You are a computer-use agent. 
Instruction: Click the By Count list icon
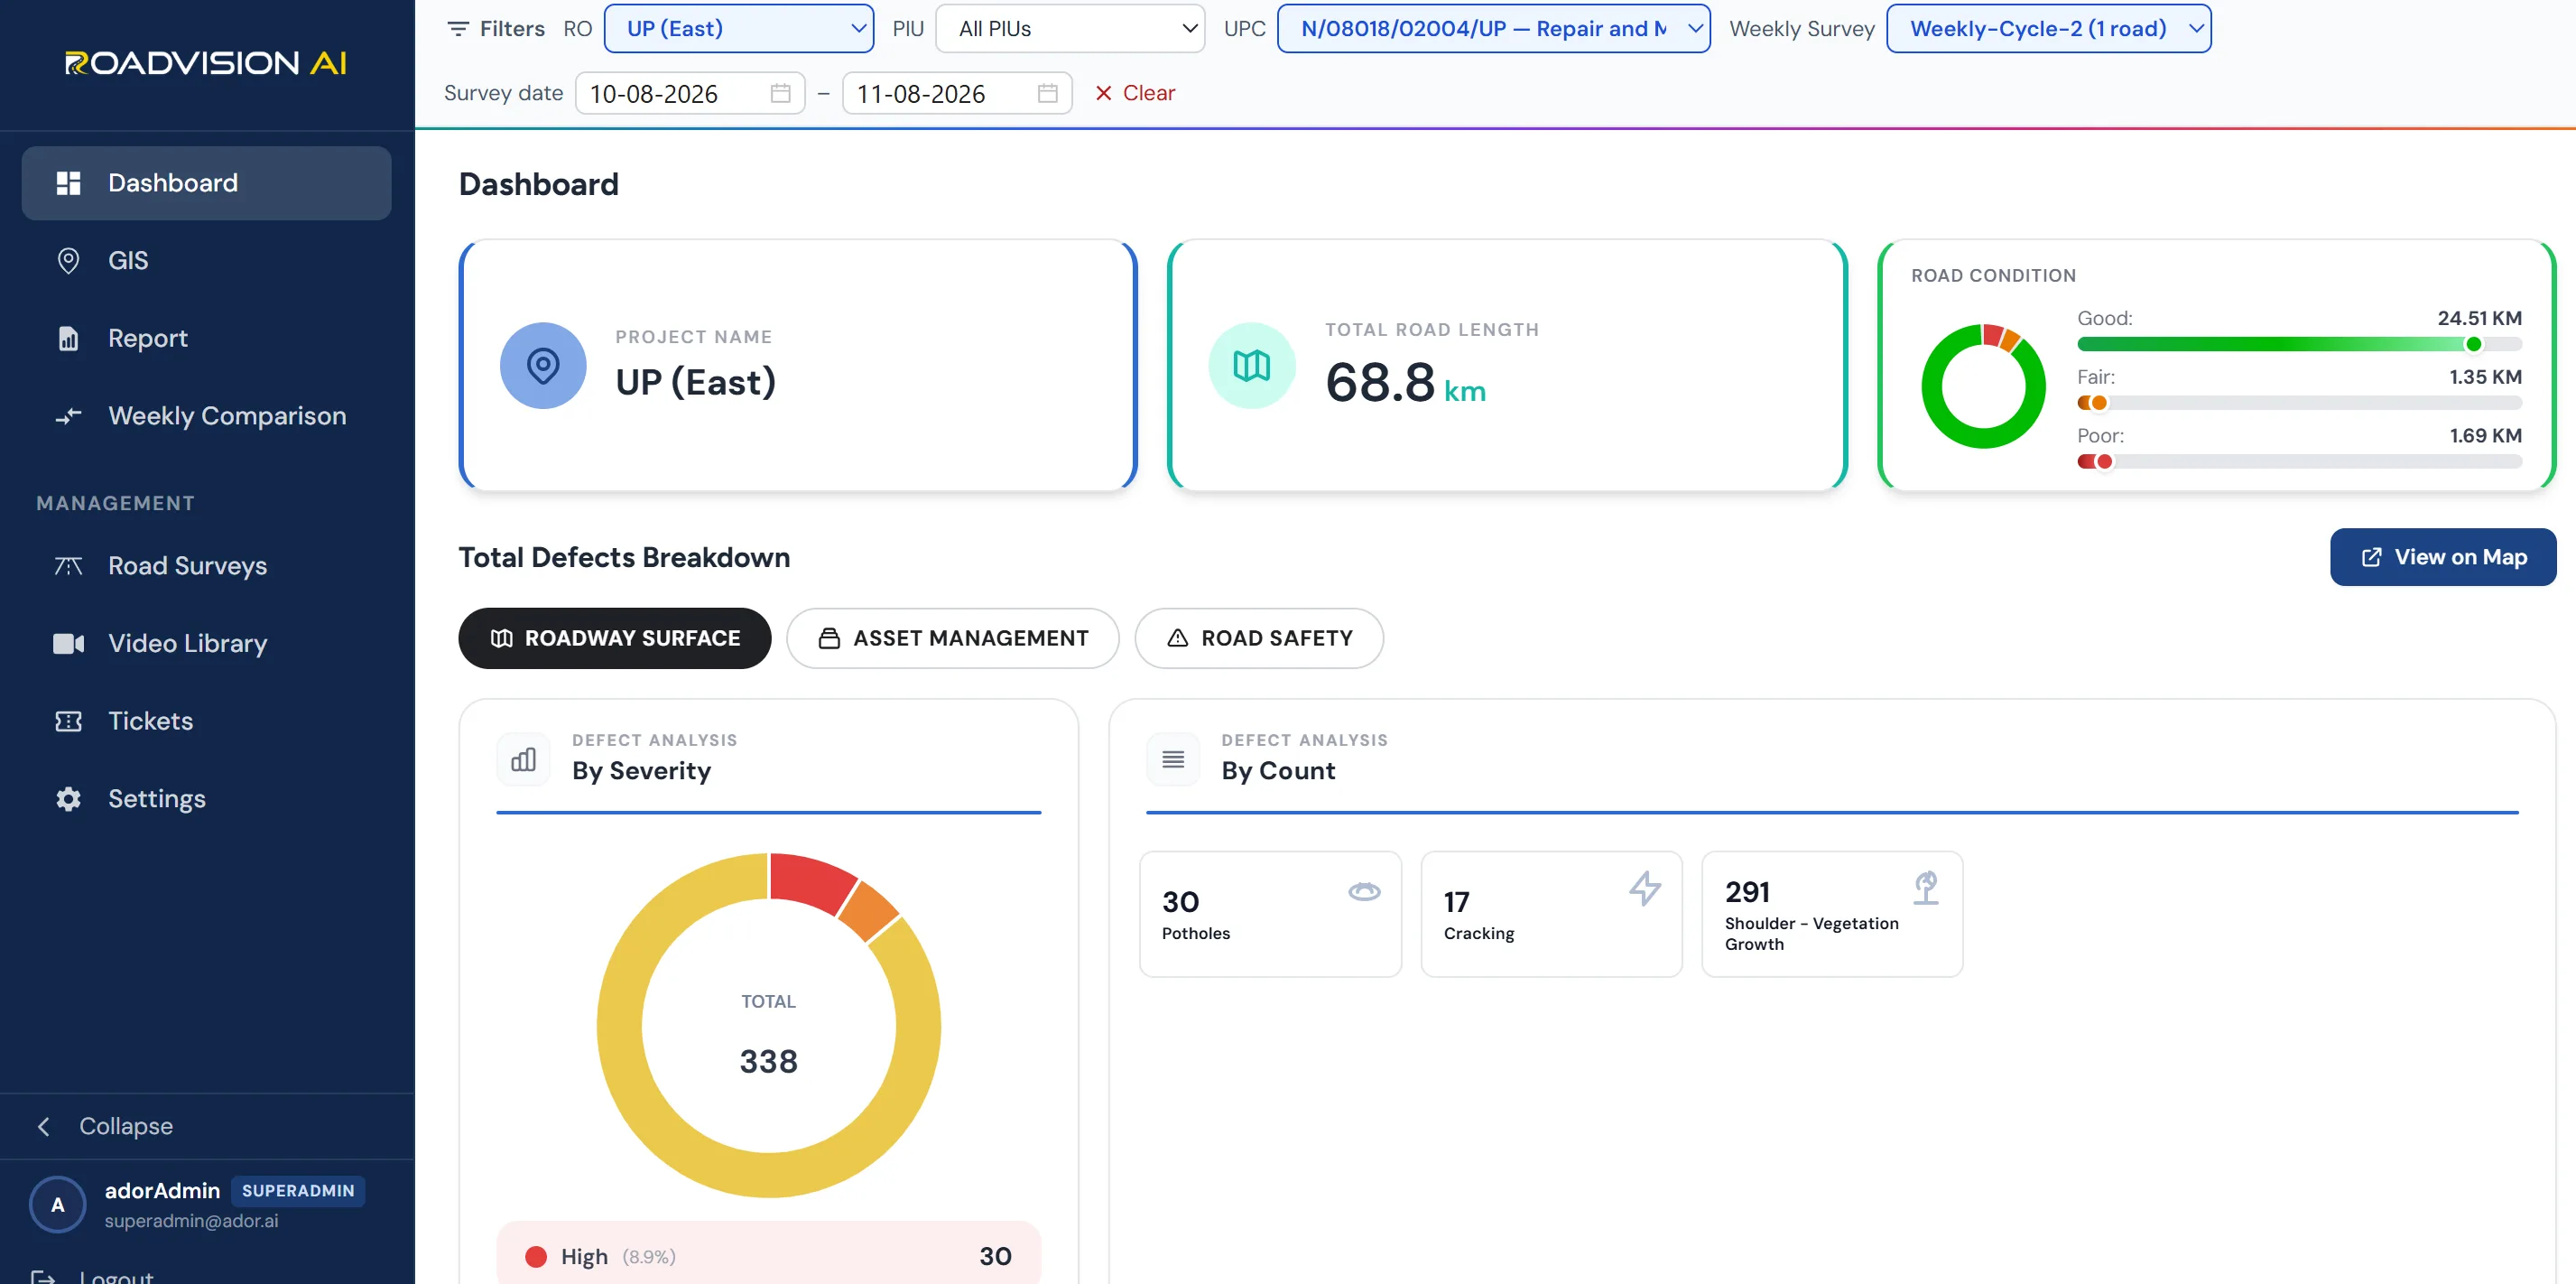pyautogui.click(x=1173, y=759)
